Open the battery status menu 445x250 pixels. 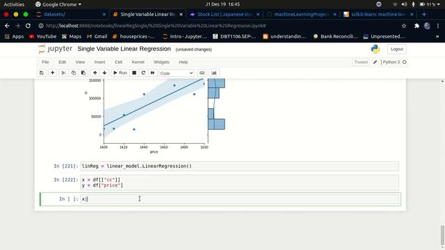(x=430, y=4)
